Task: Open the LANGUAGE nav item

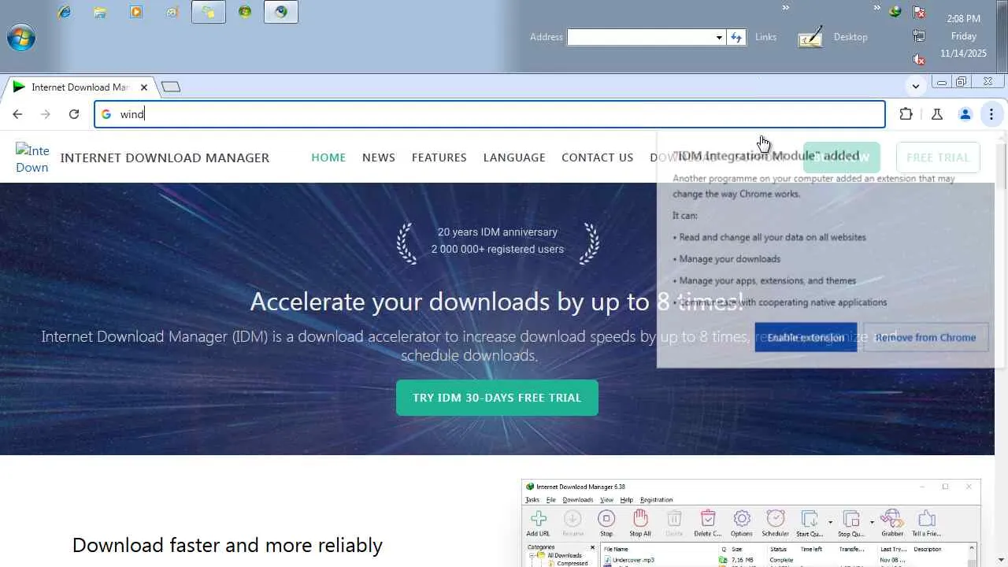Action: 514,157
